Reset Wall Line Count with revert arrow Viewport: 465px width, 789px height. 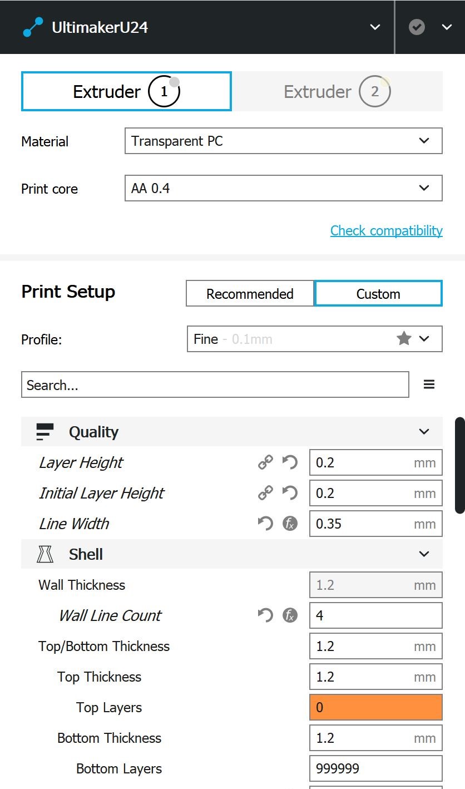[265, 615]
